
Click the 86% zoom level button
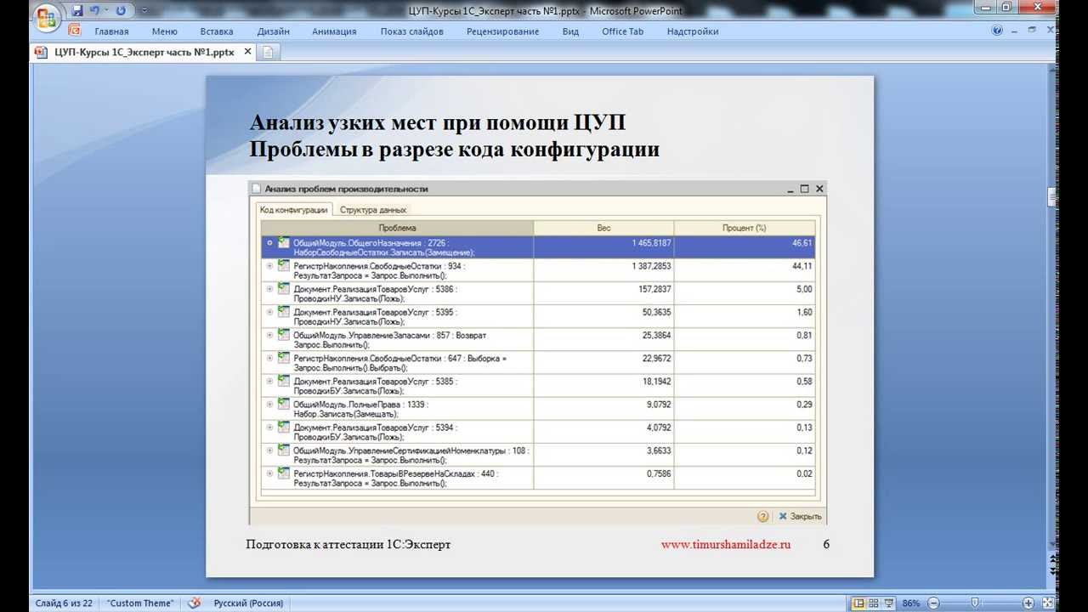[911, 603]
